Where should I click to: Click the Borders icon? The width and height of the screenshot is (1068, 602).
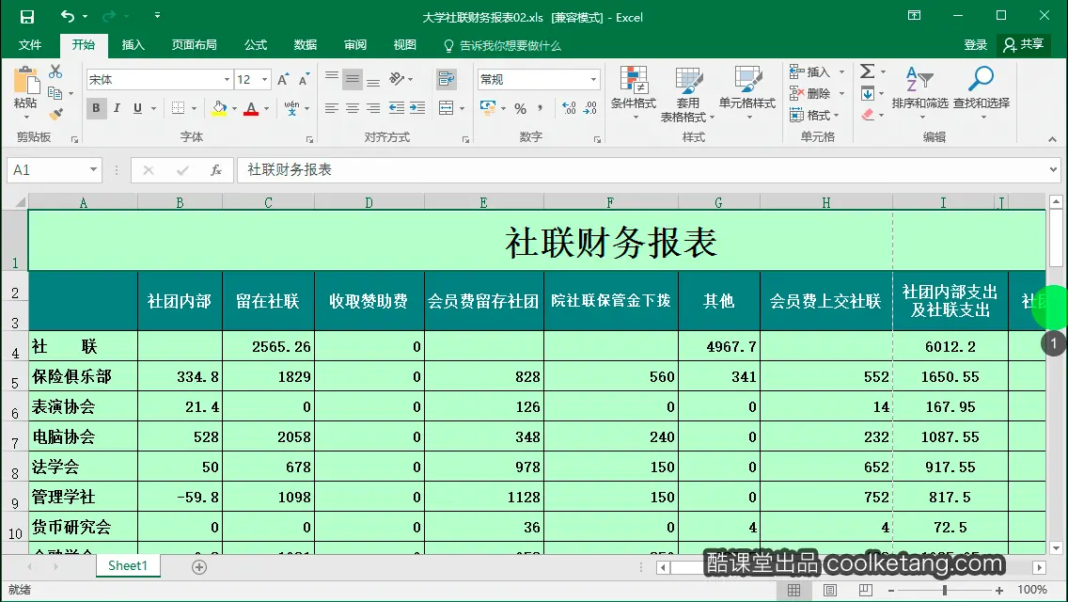(x=179, y=108)
